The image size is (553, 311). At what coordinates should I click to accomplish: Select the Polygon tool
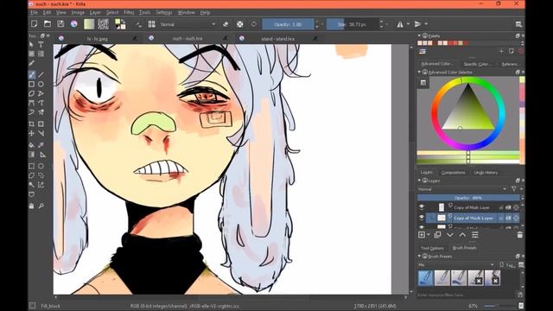pyautogui.click(x=31, y=93)
